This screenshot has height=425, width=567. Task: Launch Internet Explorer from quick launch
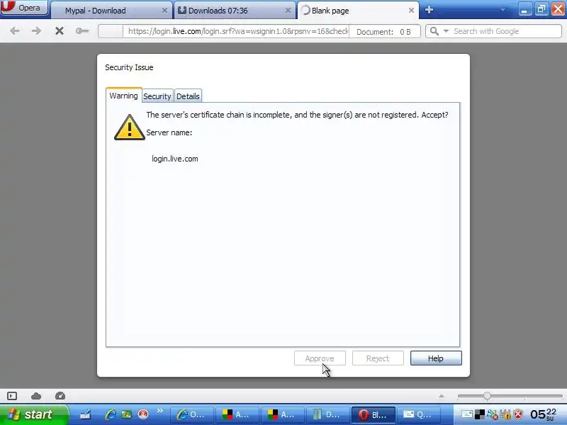coord(111,414)
